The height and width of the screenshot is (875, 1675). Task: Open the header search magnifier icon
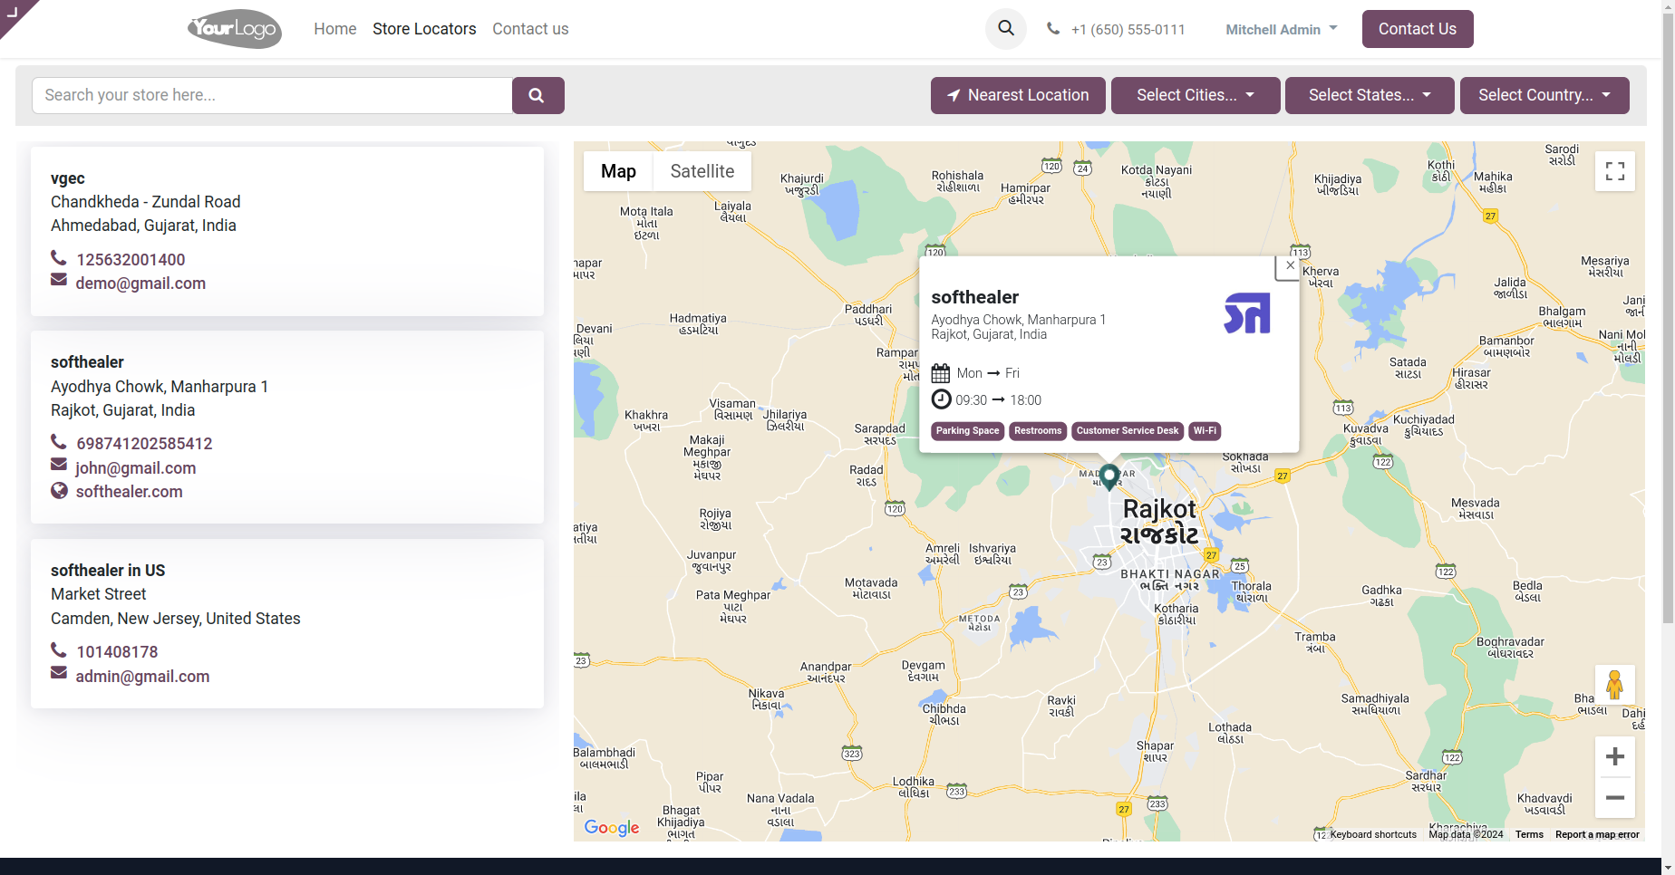click(x=1006, y=28)
